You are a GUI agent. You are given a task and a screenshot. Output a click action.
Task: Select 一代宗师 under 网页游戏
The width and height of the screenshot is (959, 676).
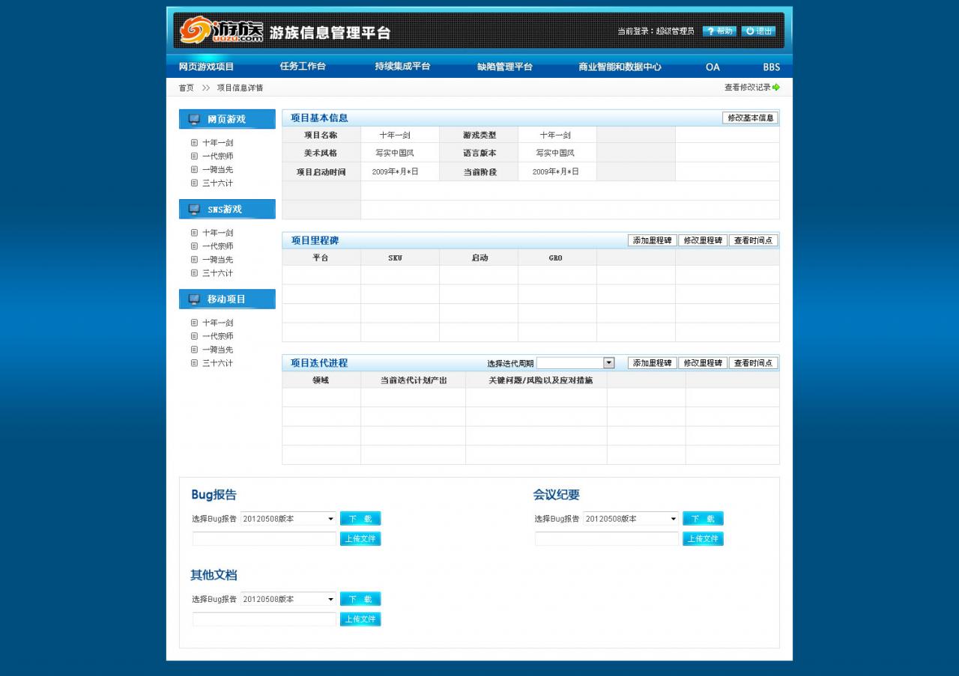[217, 156]
